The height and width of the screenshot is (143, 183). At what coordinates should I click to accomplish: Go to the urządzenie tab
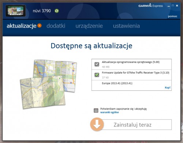(x=89, y=26)
